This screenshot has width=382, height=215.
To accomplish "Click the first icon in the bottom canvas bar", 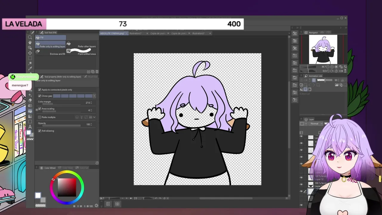I will [108, 204].
